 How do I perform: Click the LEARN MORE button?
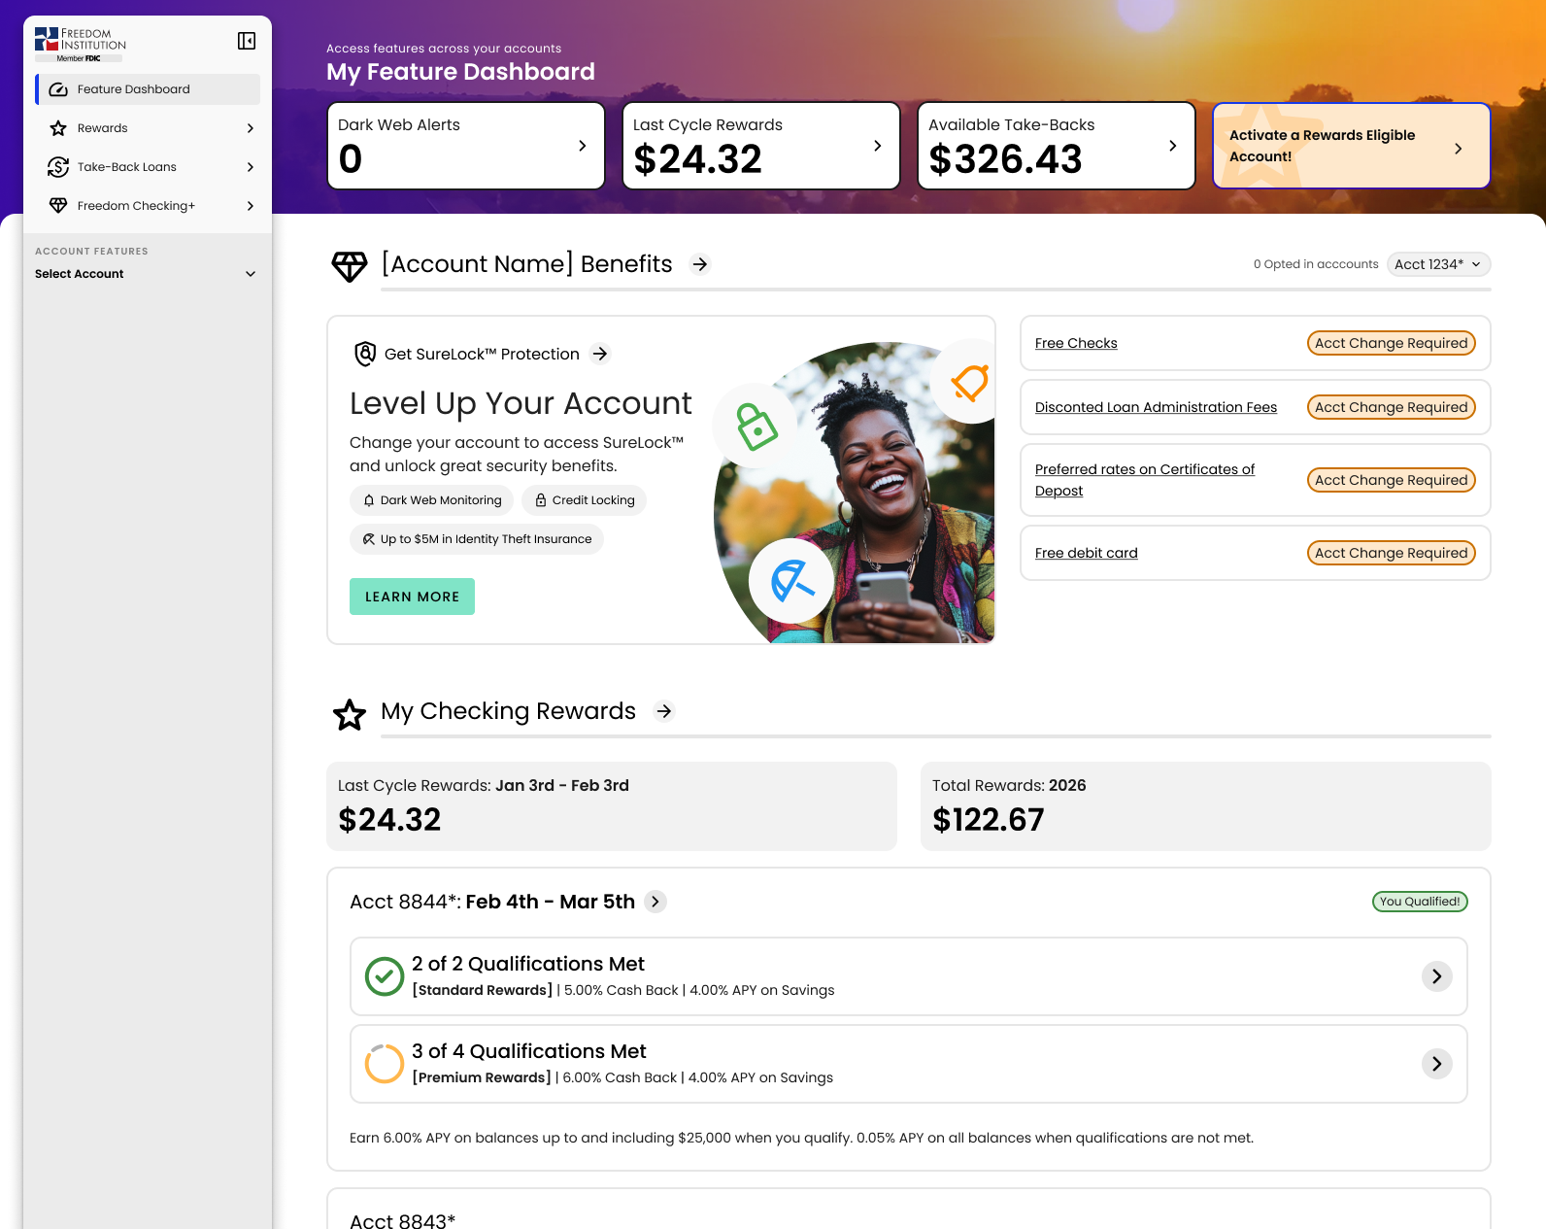tap(412, 597)
